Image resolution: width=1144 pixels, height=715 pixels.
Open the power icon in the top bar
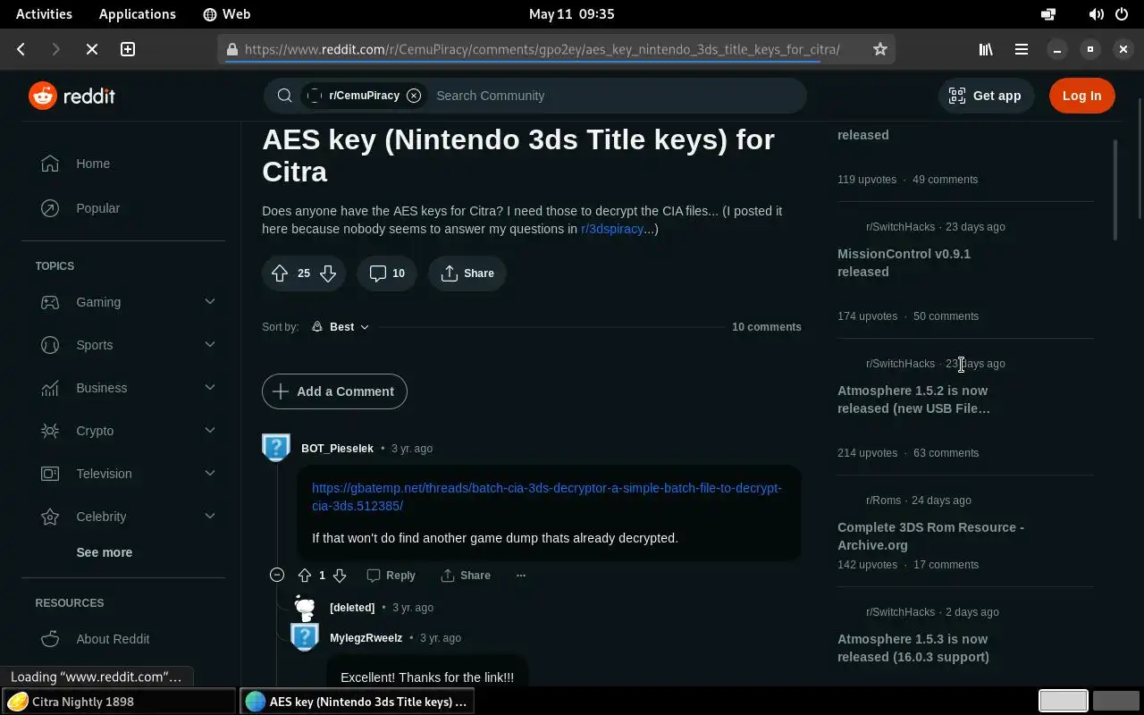(1122, 13)
